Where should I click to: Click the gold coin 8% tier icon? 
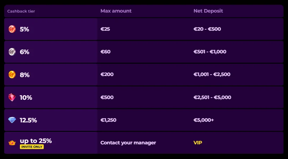pos(12,75)
